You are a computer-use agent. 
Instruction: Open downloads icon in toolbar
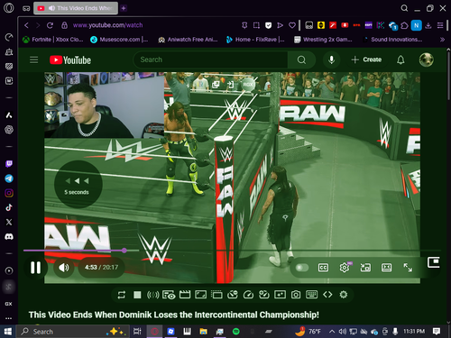coord(428,25)
